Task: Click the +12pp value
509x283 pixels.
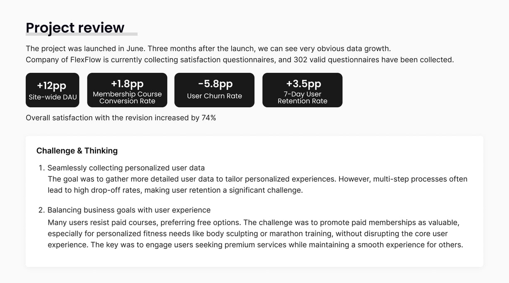Action: [52, 86]
